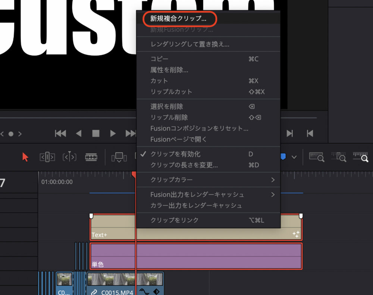
Task: Click the Custom Zoom magnifier icon
Action: 361,157
